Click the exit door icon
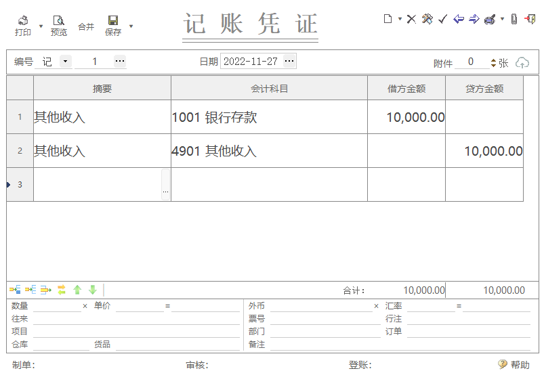 pos(530,19)
